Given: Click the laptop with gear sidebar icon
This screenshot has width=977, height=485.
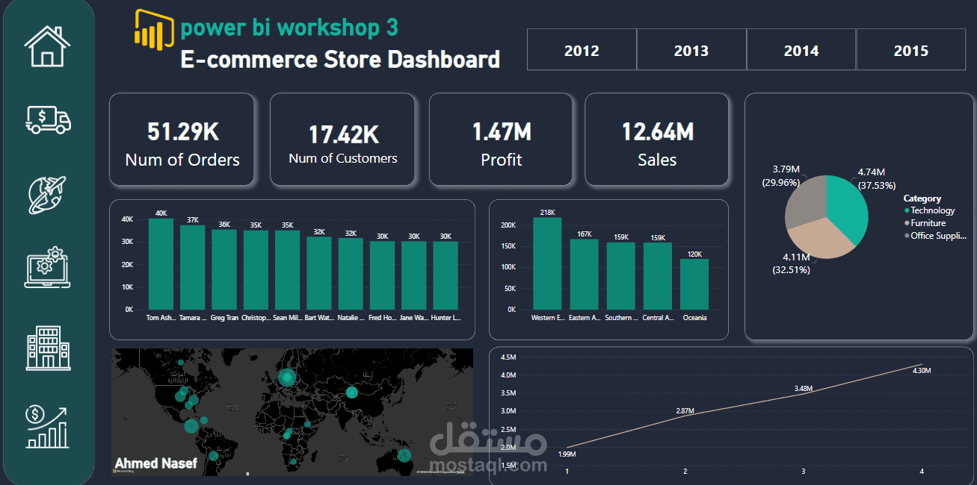Looking at the screenshot, I should (47, 267).
